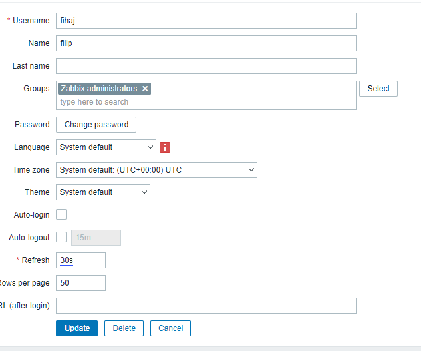The height and width of the screenshot is (351, 421).
Task: Expand the Time zone dropdown
Action: [156, 170]
